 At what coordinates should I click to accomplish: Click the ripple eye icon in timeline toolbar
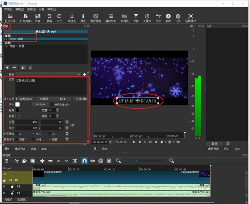coord(92,161)
